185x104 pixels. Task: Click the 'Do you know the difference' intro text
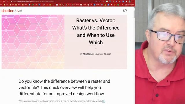[x=64, y=88]
